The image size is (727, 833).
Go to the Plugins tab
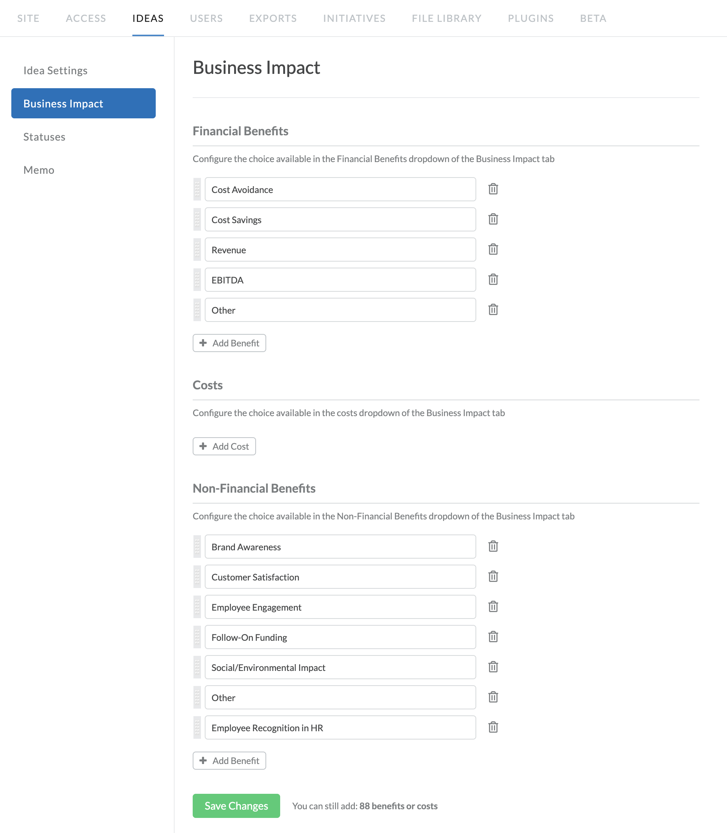(531, 18)
